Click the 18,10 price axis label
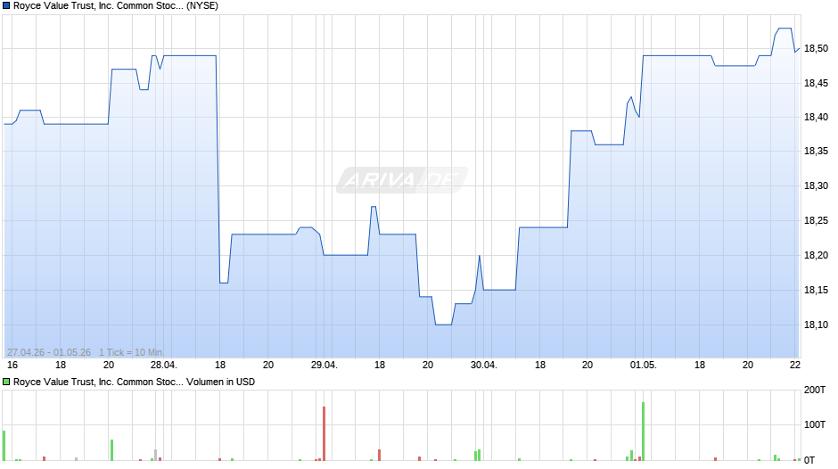Screen dimensions: 838x469 click(816, 325)
